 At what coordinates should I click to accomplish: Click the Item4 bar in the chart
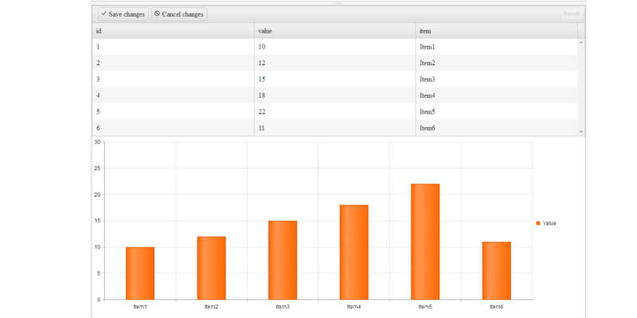coord(354,252)
